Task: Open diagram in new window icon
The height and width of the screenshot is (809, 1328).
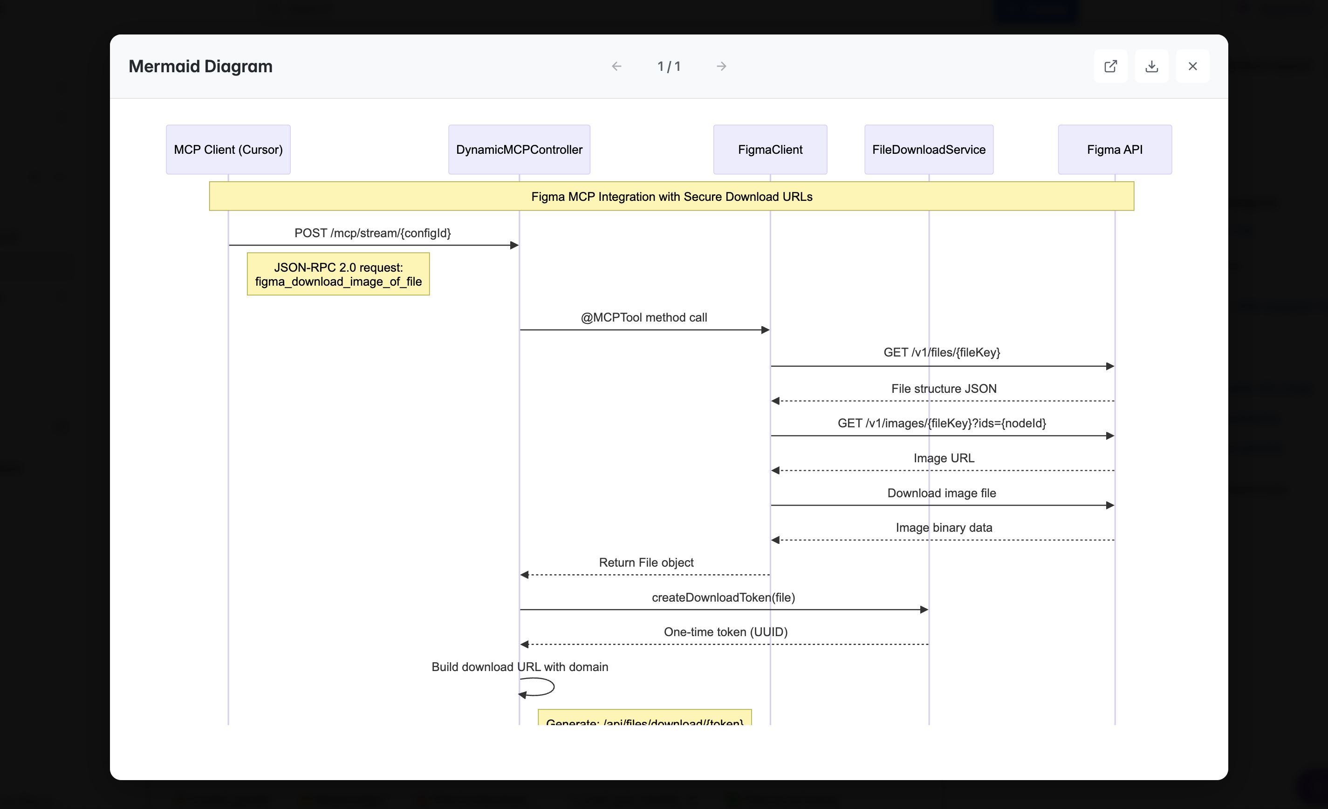Action: (1110, 66)
